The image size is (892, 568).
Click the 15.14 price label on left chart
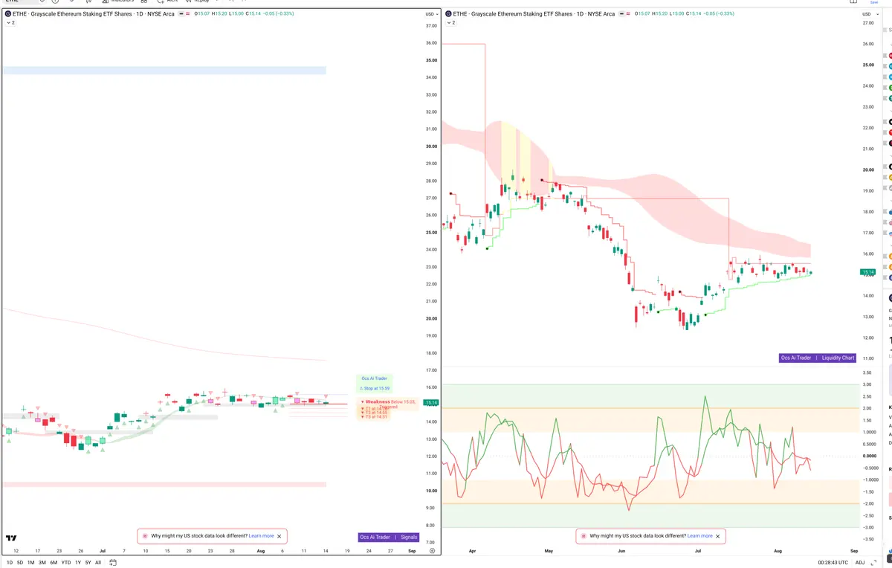[430, 403]
